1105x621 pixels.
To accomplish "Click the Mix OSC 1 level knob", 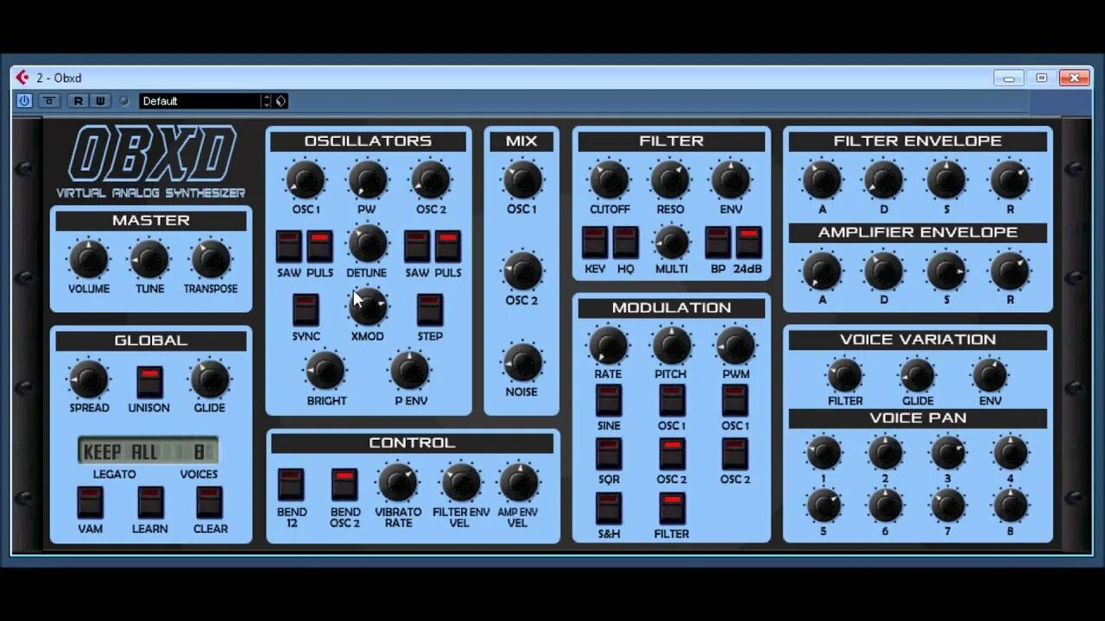I will pyautogui.click(x=522, y=180).
